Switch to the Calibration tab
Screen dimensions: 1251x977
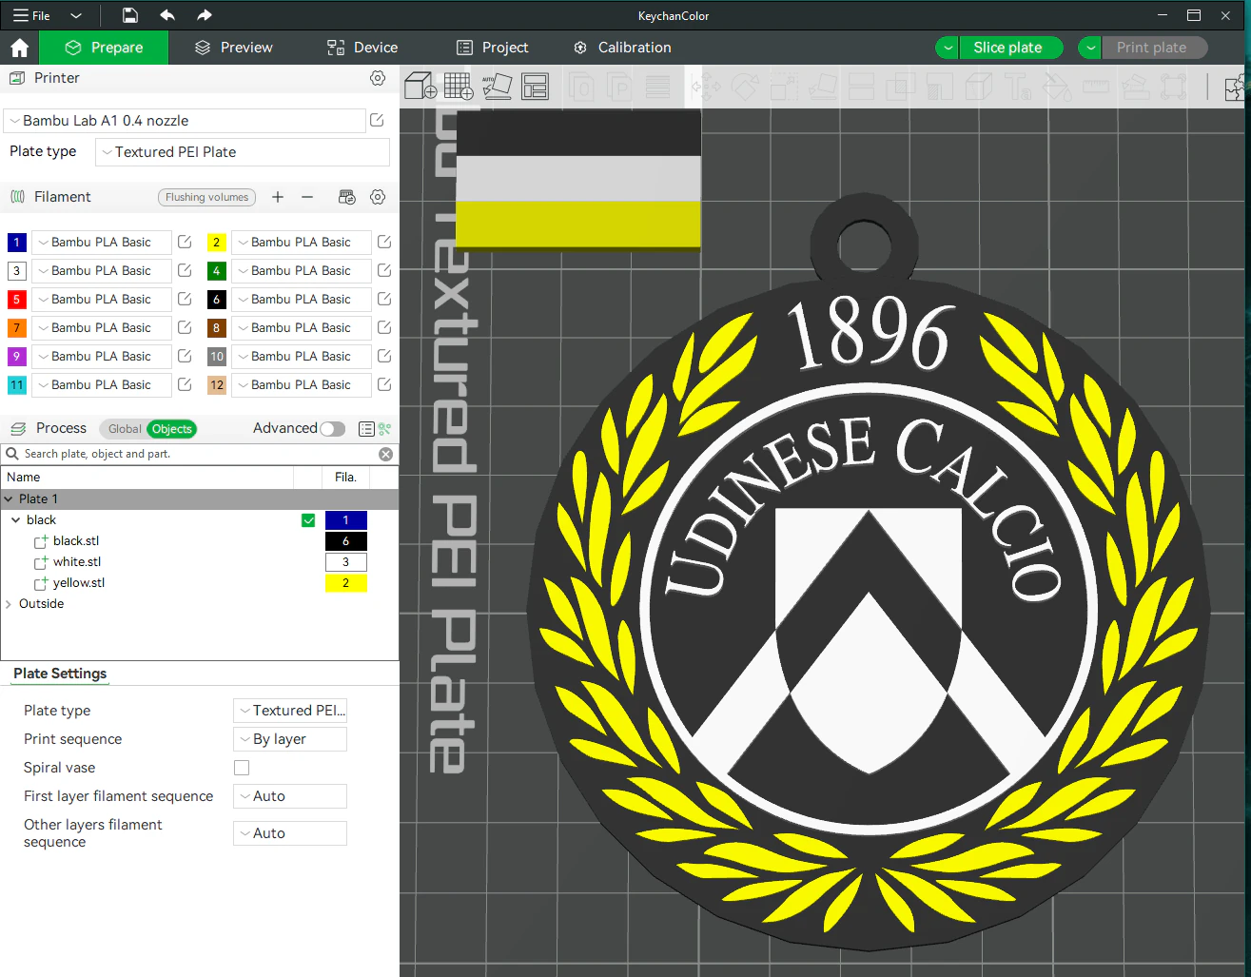[x=622, y=48]
